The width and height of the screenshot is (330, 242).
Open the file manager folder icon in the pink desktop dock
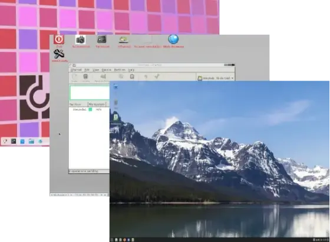point(31,141)
